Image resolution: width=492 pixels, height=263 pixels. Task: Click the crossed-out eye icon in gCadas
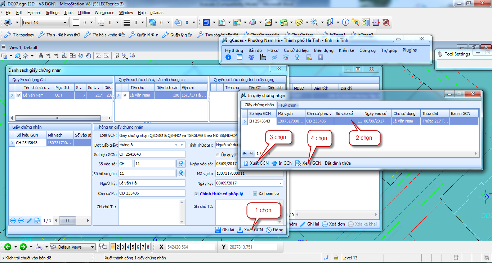coord(274,57)
